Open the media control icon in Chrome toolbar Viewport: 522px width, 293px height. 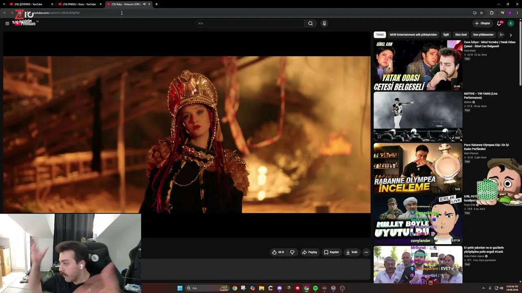(502, 13)
